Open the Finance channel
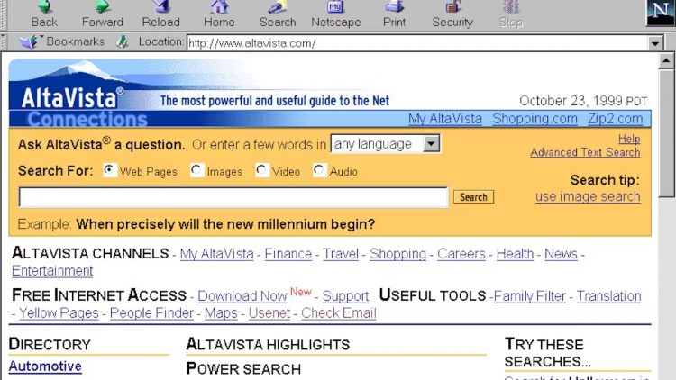 [x=288, y=254]
